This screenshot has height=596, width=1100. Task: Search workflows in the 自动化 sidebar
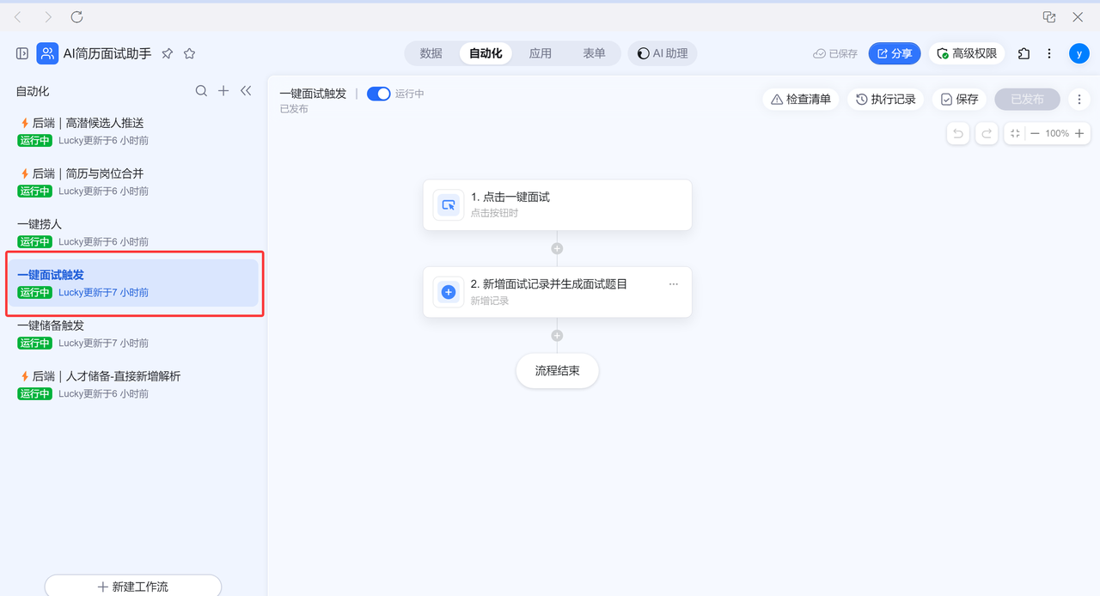(x=201, y=91)
